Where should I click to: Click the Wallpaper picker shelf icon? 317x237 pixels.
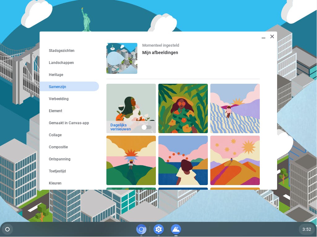[x=176, y=229]
